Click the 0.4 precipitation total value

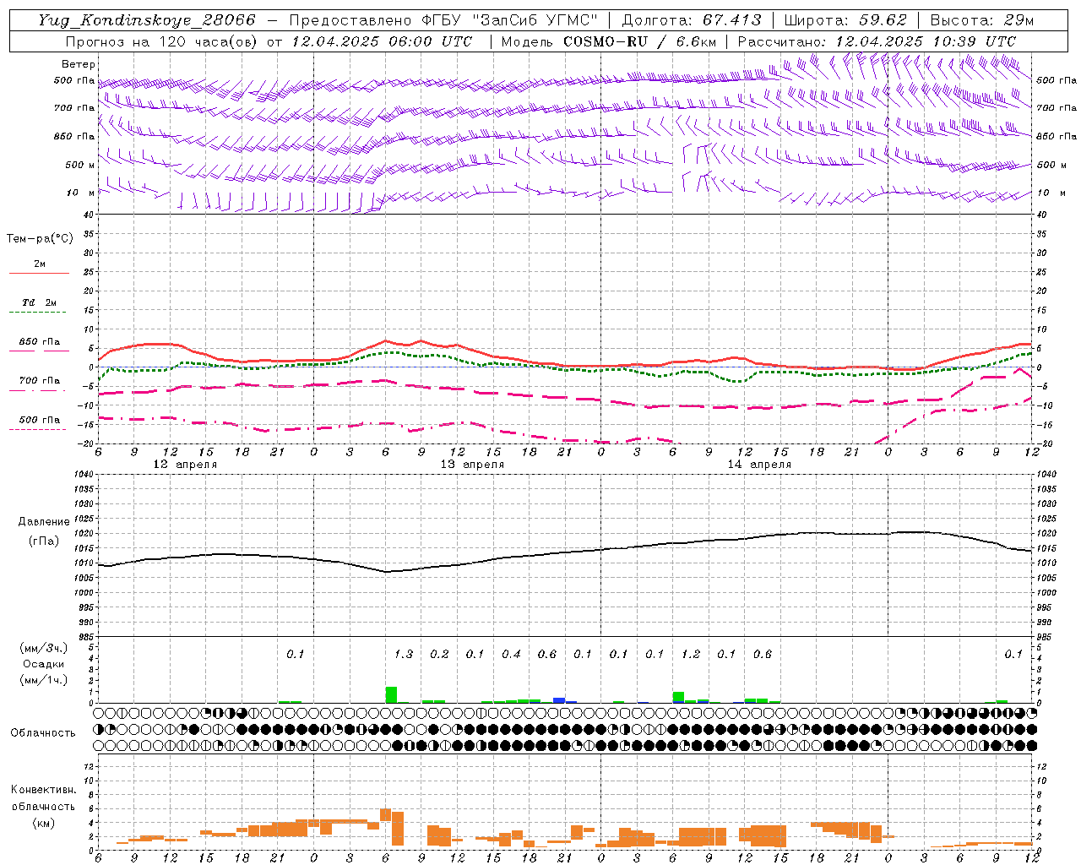(x=511, y=655)
